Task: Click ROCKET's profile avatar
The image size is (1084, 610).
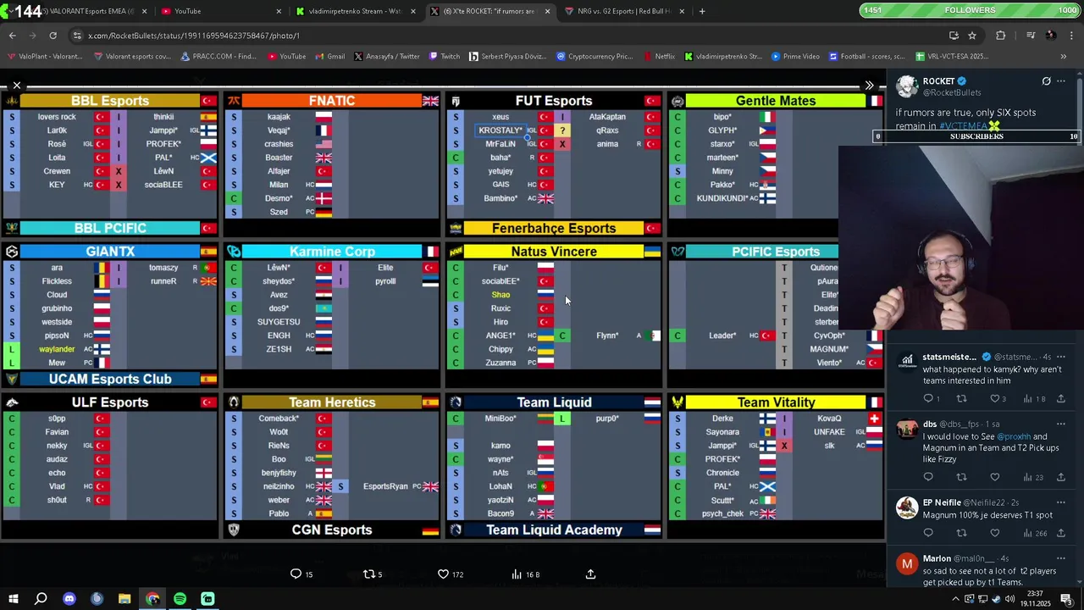Action: [907, 86]
